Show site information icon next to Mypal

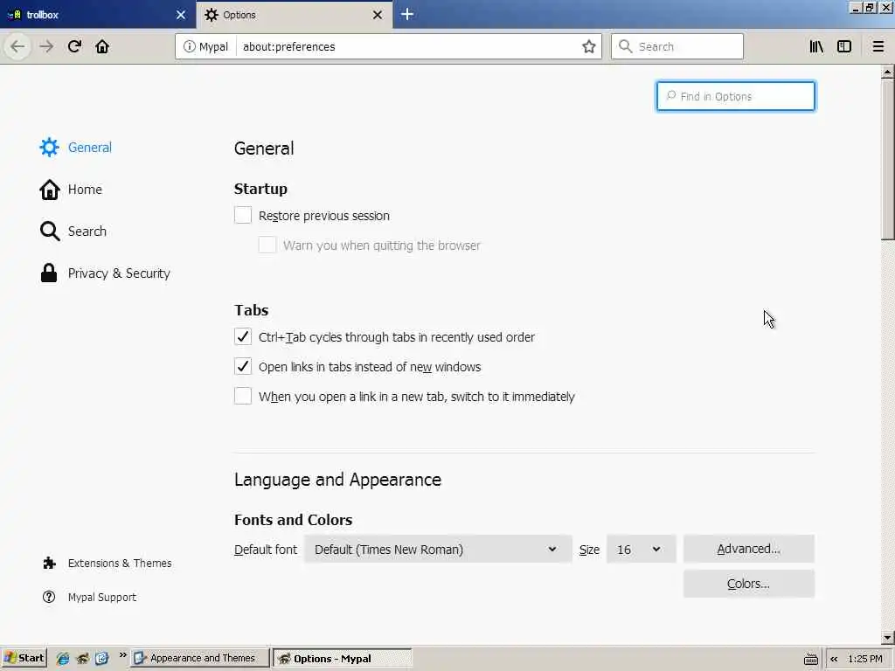[x=189, y=46]
